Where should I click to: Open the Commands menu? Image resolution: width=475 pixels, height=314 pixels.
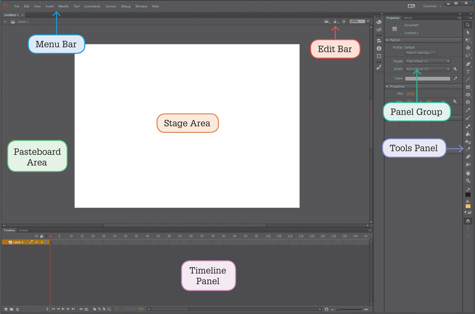coord(92,6)
